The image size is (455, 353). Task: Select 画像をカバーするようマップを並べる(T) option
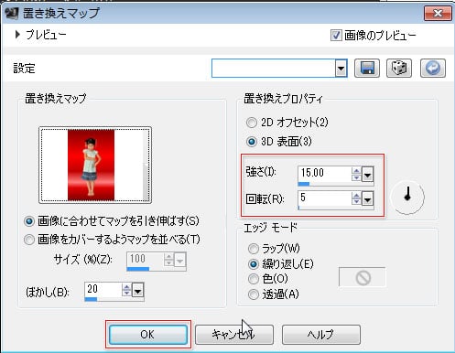tap(29, 240)
